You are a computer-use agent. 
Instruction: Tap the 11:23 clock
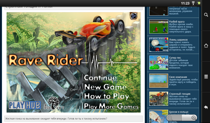pos(185,3)
